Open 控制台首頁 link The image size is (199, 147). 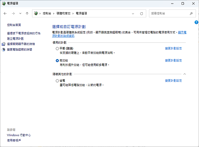pos(14,25)
